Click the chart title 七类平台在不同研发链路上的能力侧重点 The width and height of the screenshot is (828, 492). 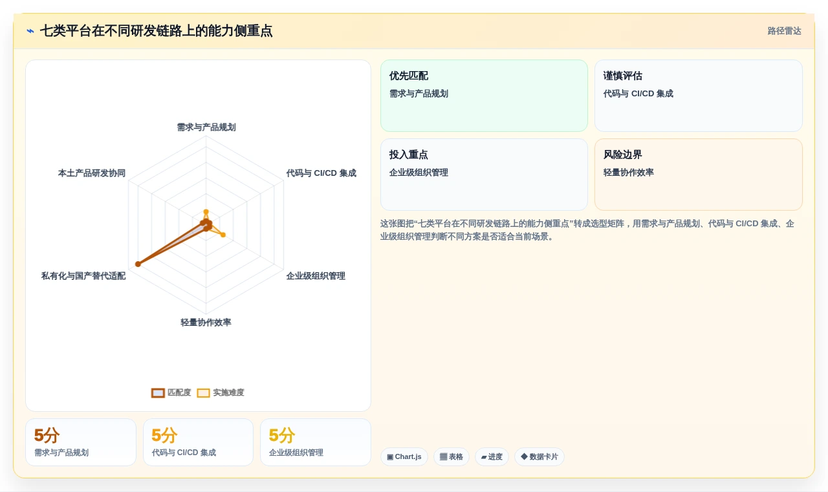pyautogui.click(x=156, y=31)
